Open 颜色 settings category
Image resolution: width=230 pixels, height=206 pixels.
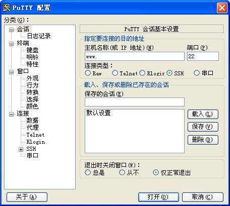[x=32, y=107]
